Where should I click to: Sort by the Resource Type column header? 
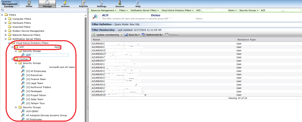pos(246,40)
